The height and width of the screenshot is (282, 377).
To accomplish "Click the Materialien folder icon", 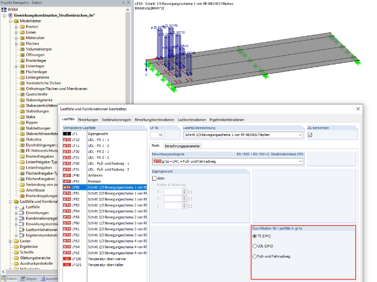I will click(22, 38).
